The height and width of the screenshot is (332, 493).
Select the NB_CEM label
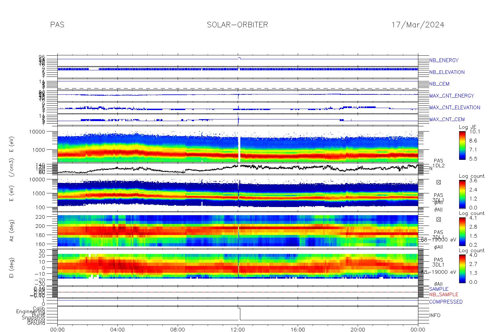click(x=439, y=84)
